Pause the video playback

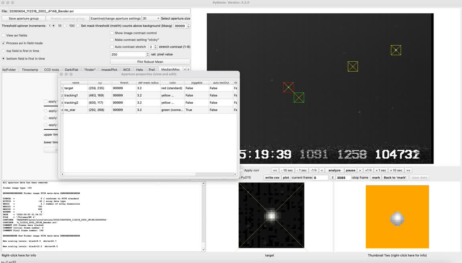[x=351, y=171]
